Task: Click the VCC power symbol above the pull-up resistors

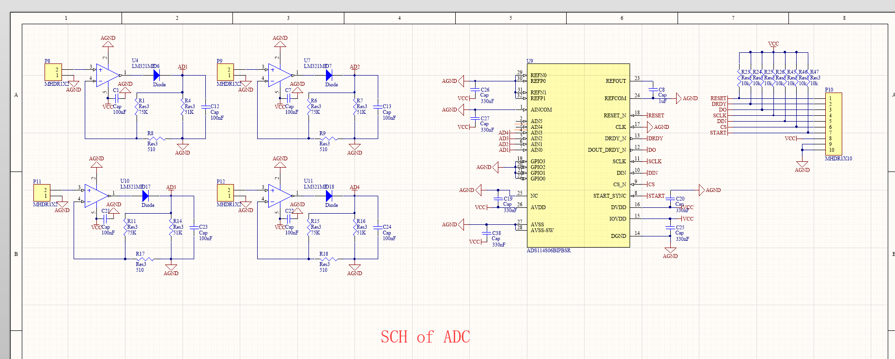Action: click(773, 45)
